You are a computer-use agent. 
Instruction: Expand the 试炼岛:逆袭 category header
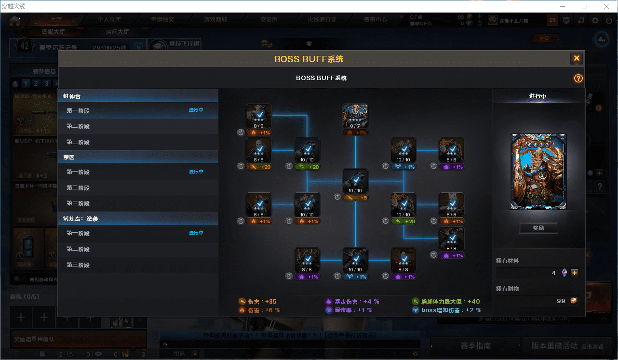pos(138,218)
